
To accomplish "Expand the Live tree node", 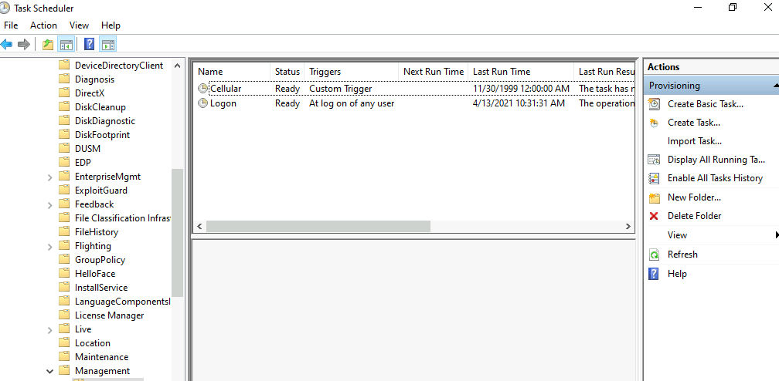I will click(49, 330).
